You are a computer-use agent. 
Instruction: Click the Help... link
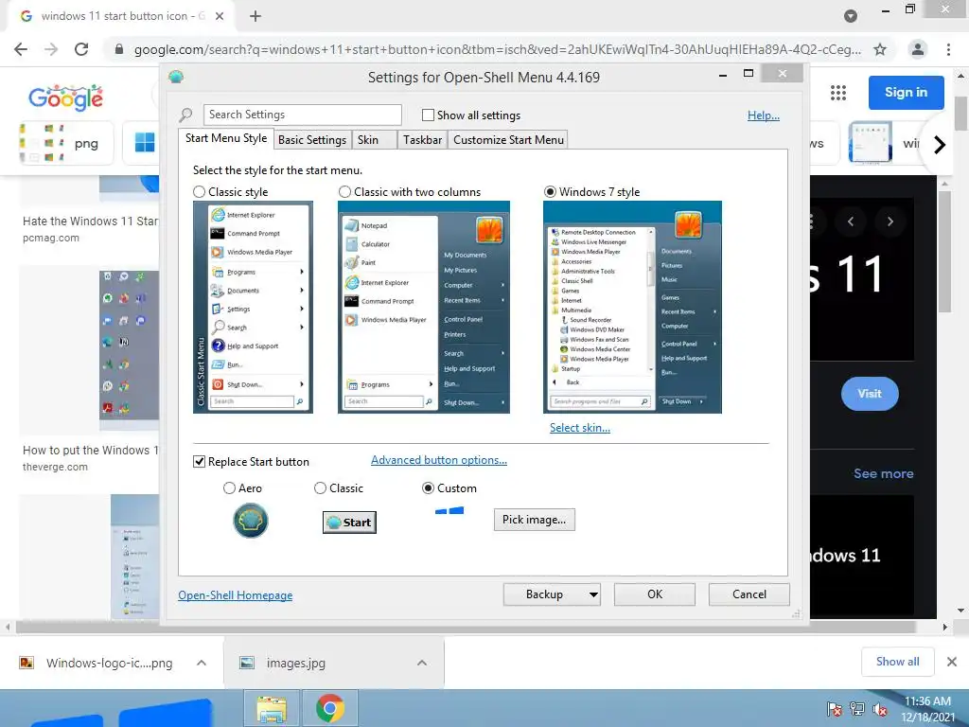click(764, 115)
